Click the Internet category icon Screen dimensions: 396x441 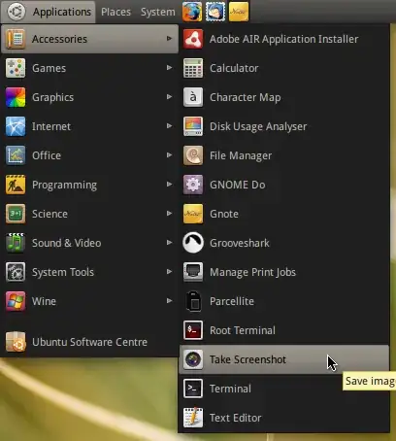[x=16, y=126]
